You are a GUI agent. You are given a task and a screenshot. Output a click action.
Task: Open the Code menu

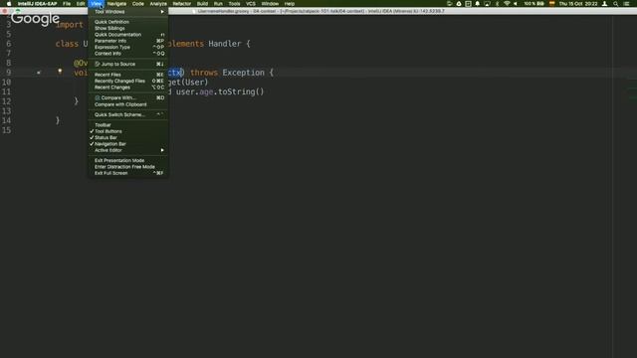tap(137, 4)
